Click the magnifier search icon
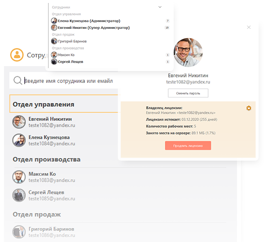The image size is (264, 242). coord(18,80)
